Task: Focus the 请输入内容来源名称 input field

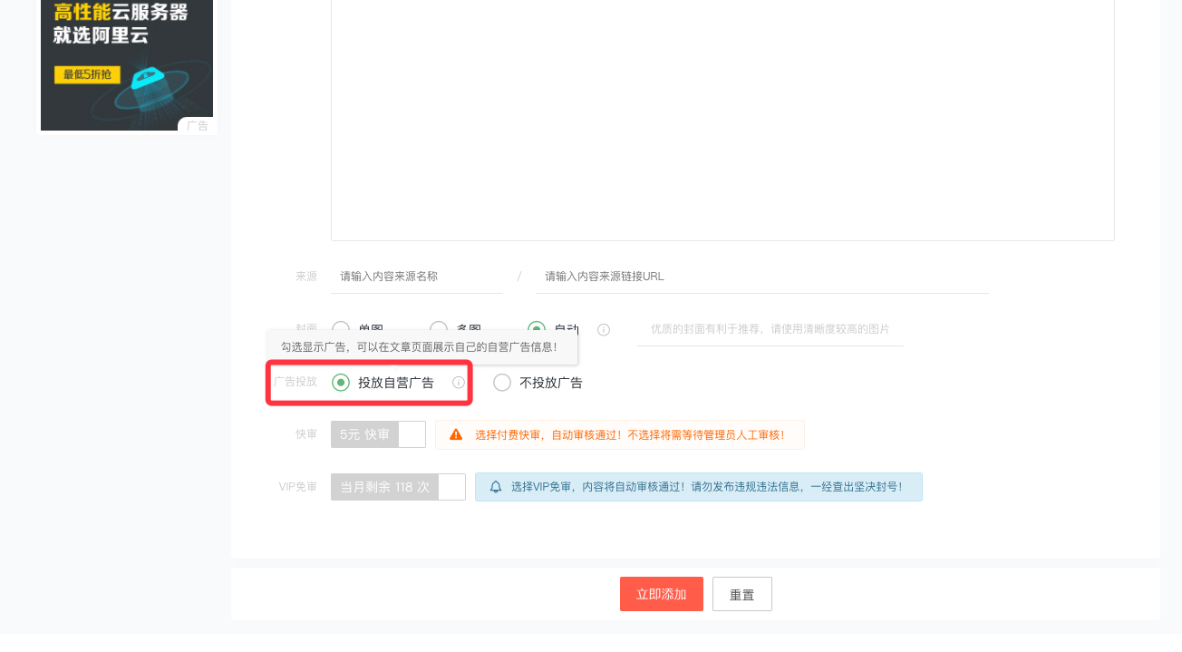Action: [x=417, y=277]
